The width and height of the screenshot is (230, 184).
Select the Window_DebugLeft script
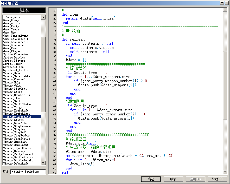[x=22, y=164]
